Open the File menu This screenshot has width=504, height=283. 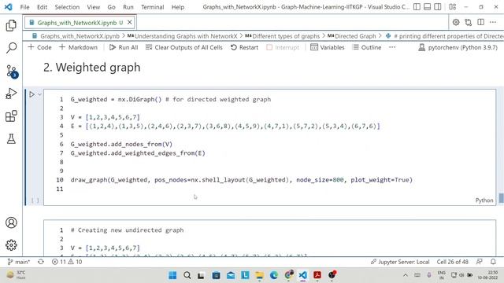click(24, 7)
